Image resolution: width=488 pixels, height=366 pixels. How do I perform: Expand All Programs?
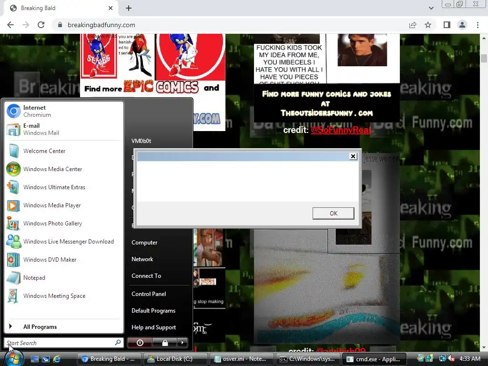point(63,327)
